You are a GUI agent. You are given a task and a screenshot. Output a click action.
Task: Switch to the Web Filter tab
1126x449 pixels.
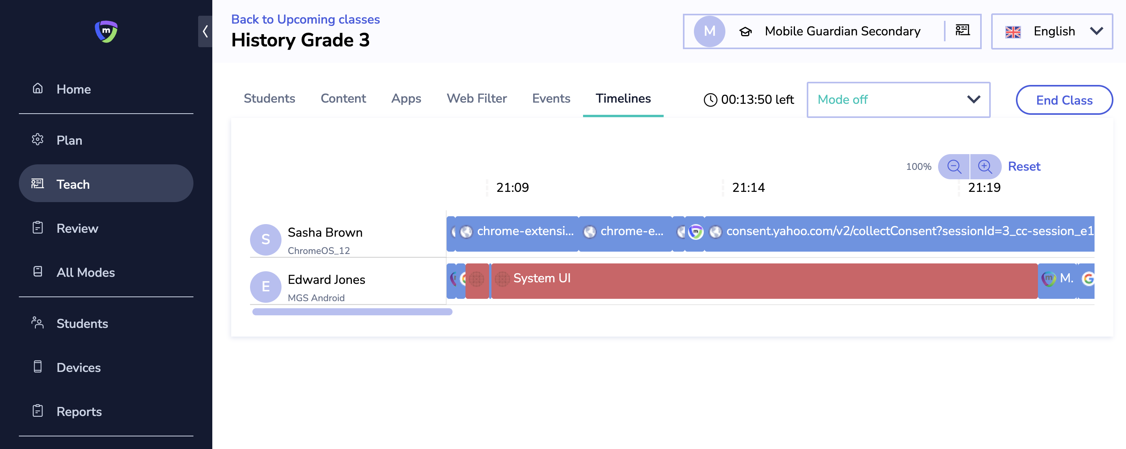tap(477, 99)
